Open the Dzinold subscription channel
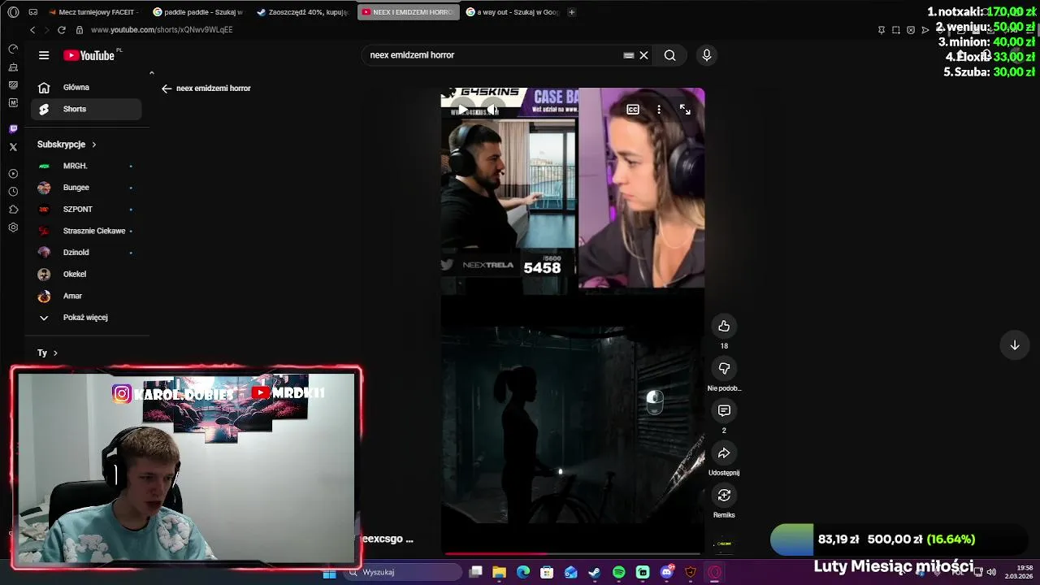This screenshot has height=585, width=1040. pyautogui.click(x=86, y=253)
